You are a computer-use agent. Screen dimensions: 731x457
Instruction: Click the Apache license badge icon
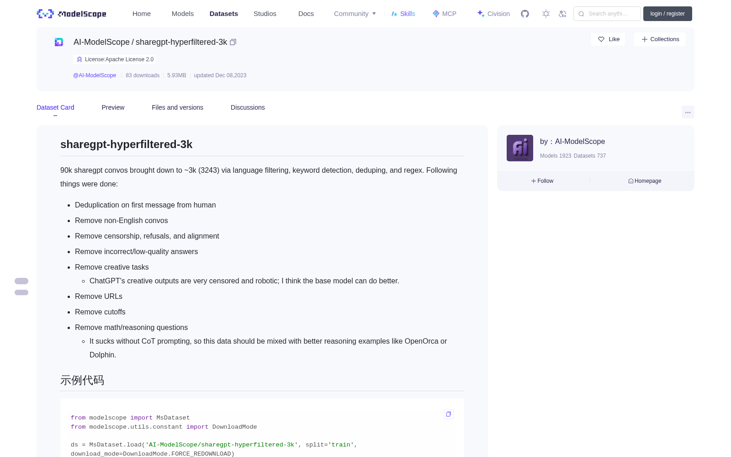(79, 59)
